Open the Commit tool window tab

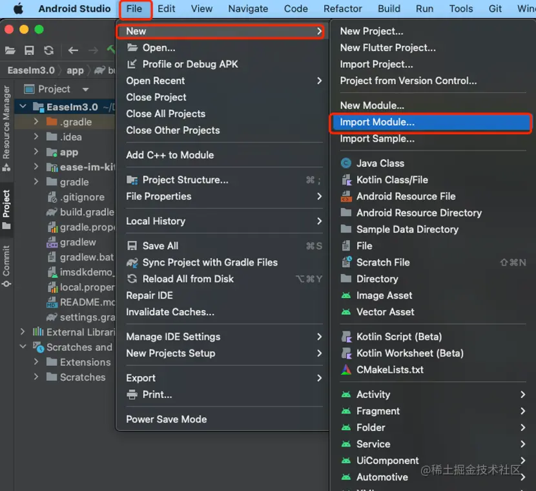tap(6, 266)
